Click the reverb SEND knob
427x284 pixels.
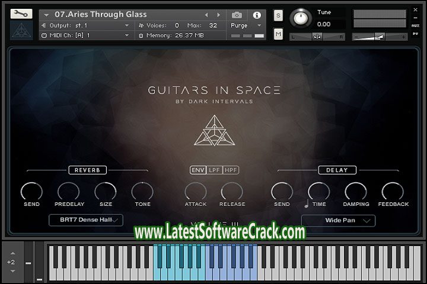tap(31, 192)
